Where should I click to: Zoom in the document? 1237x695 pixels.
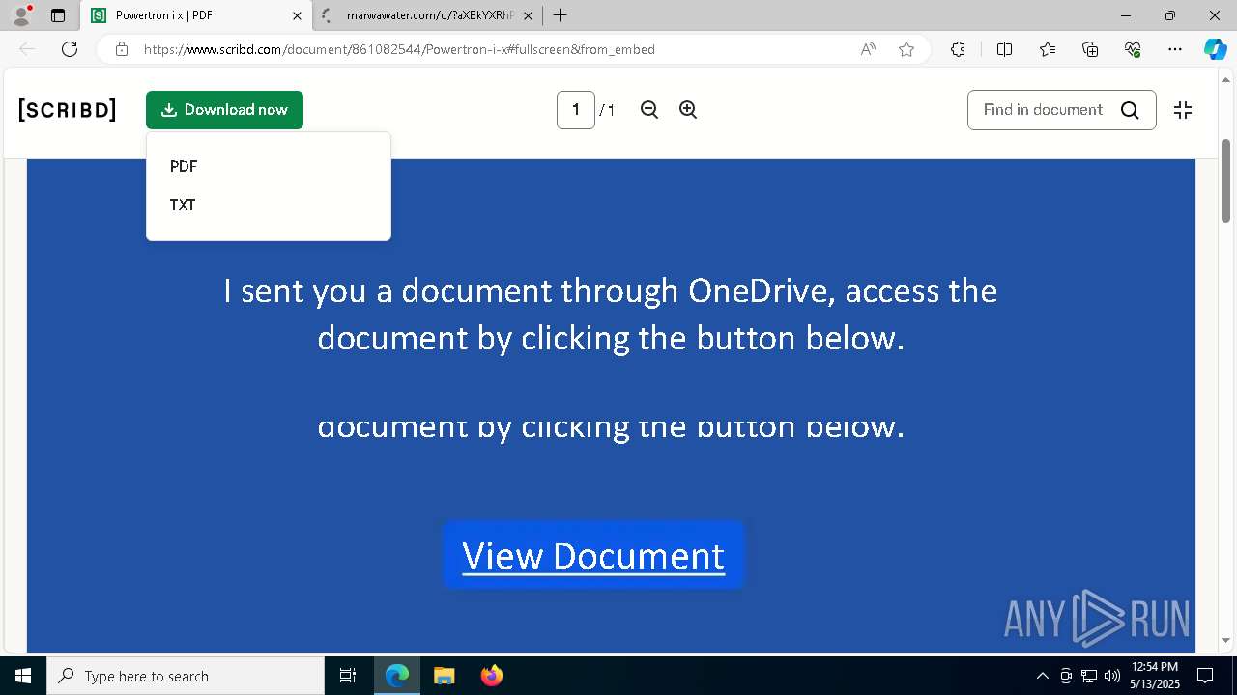[688, 110]
